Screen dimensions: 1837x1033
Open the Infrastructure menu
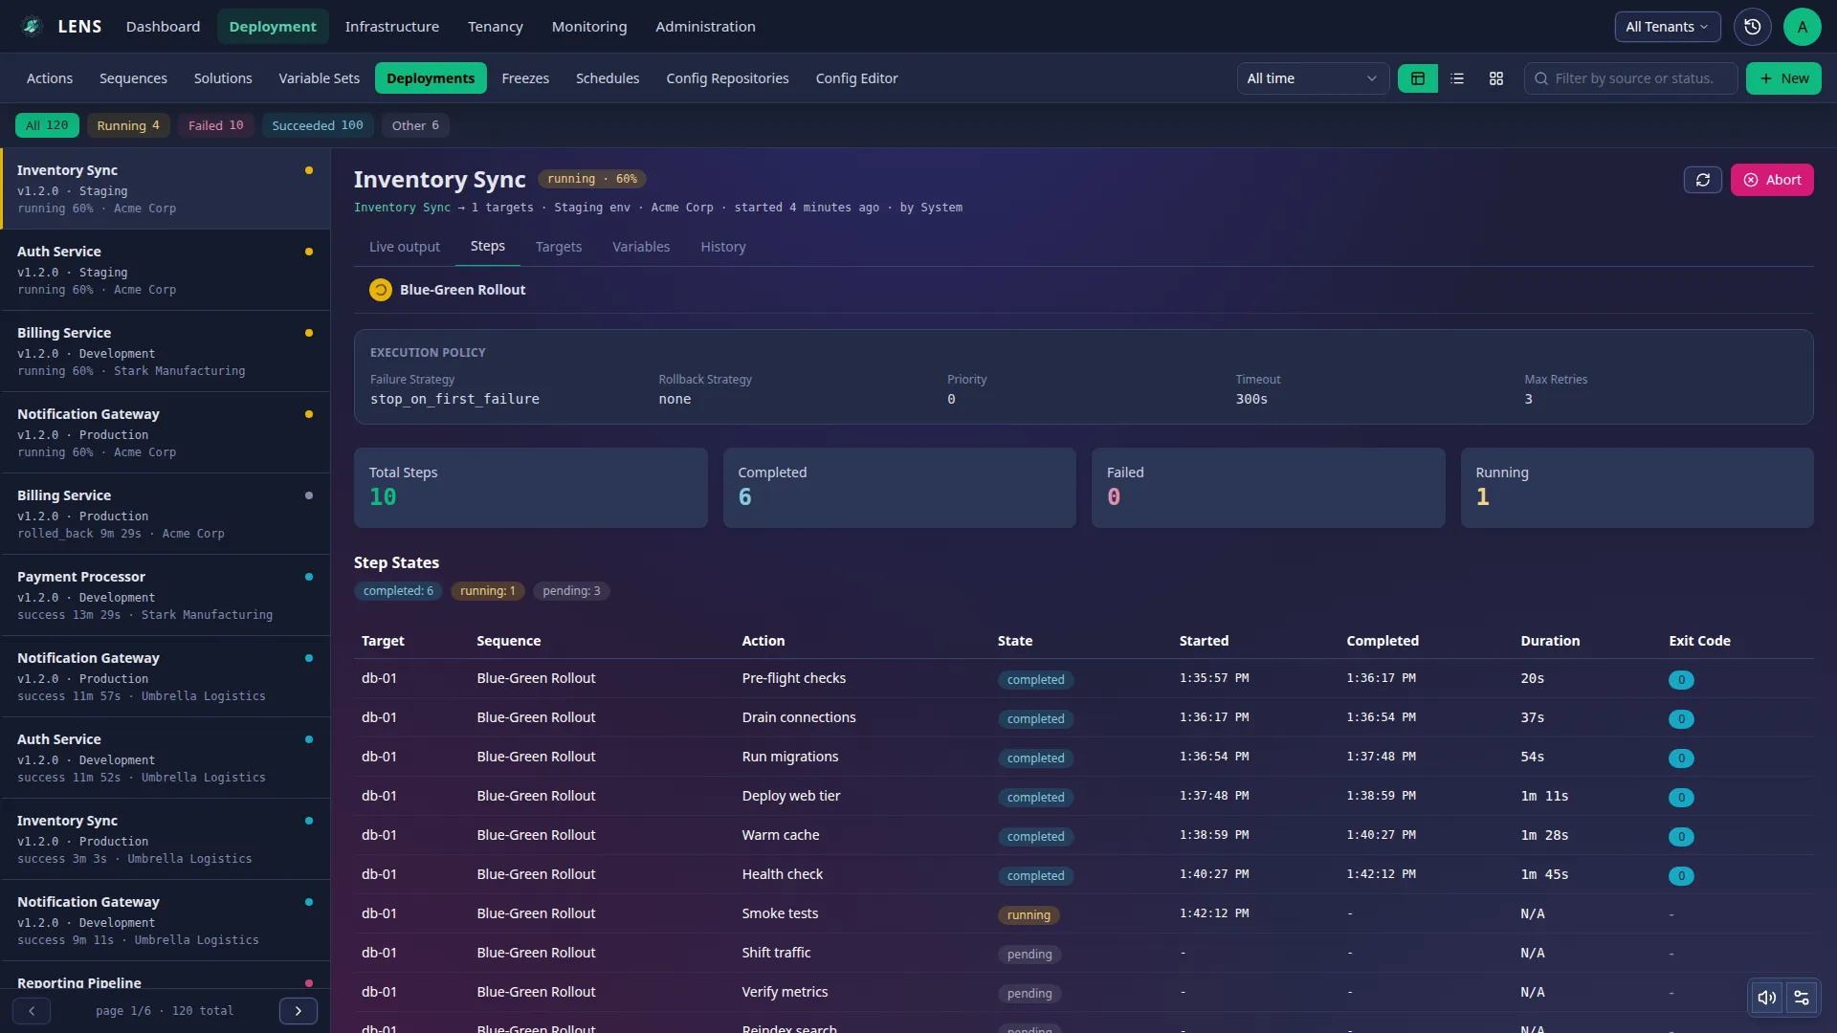[x=392, y=27]
